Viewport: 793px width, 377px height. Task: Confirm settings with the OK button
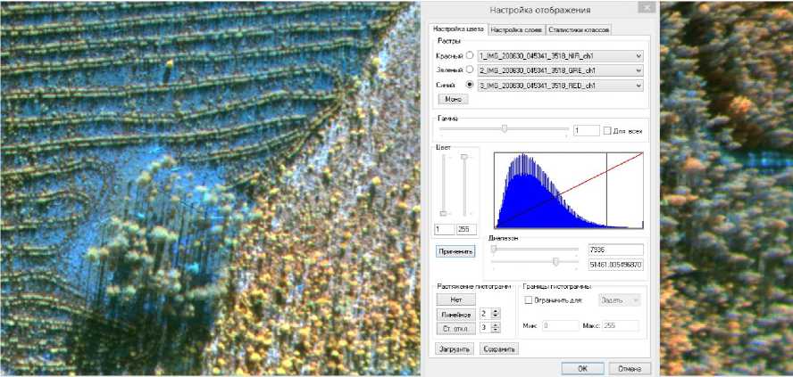(582, 368)
